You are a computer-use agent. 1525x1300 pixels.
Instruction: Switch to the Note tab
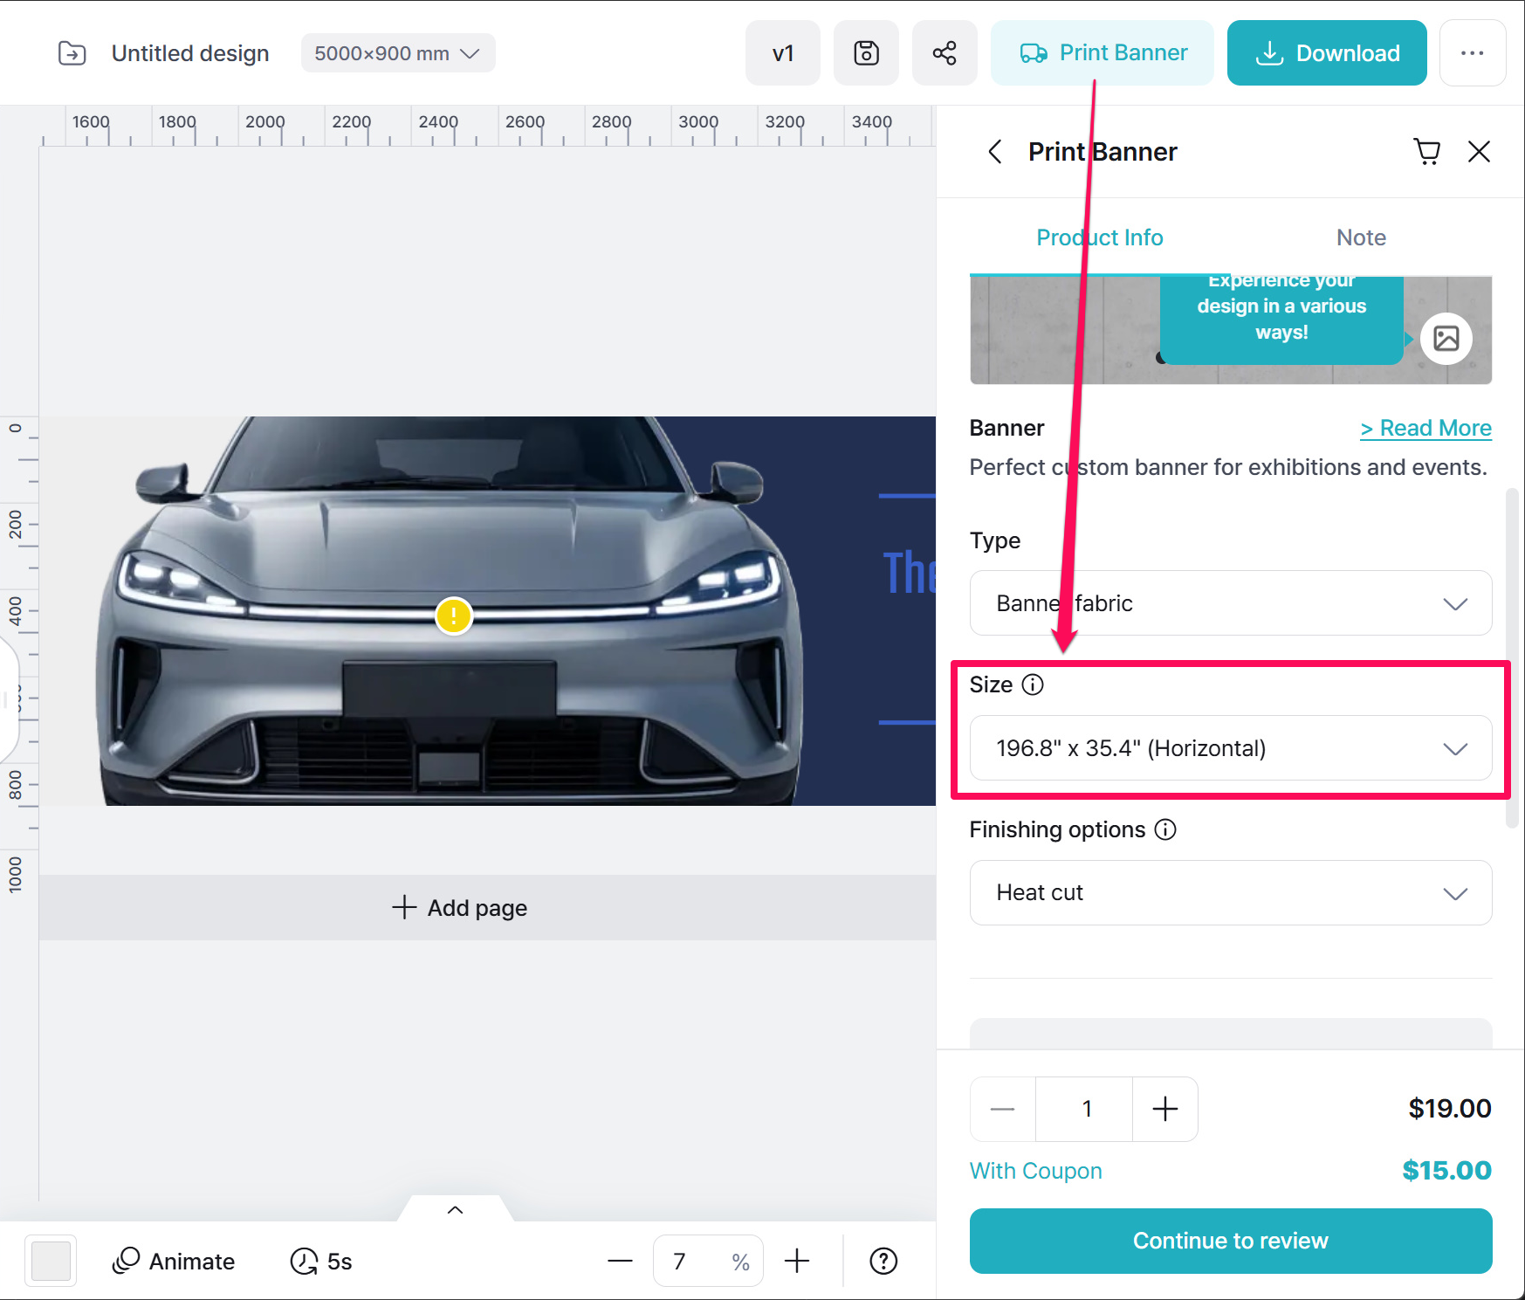tap(1360, 237)
